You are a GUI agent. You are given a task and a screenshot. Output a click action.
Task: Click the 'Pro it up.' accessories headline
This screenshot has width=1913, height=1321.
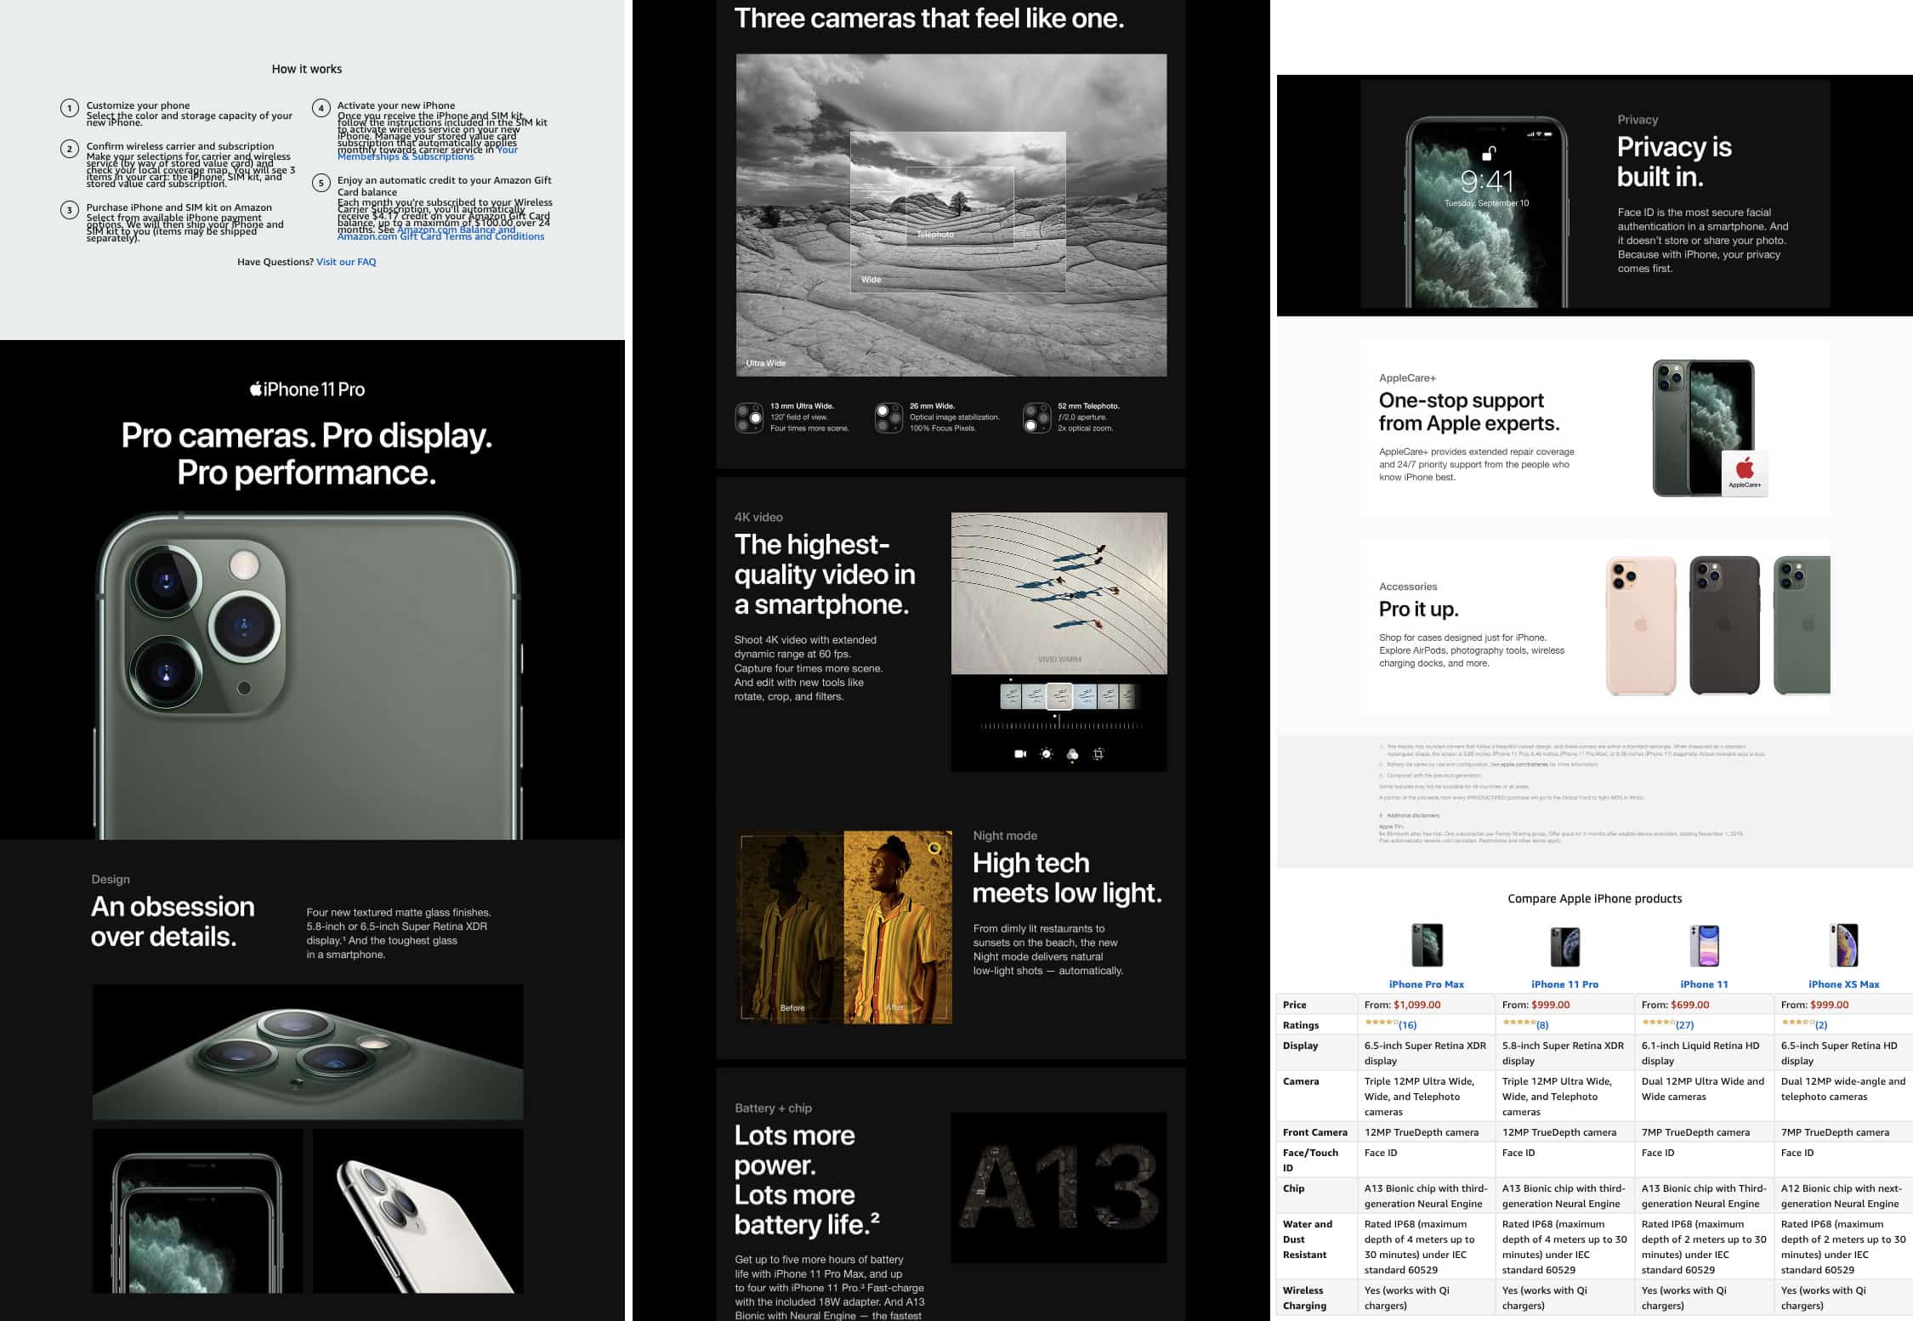click(x=1418, y=609)
